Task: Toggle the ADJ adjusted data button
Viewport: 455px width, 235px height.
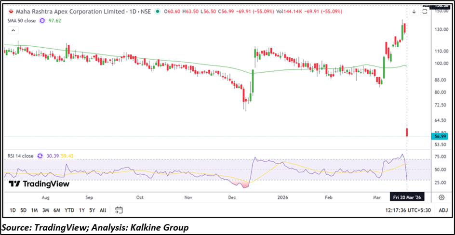Action: [443, 210]
